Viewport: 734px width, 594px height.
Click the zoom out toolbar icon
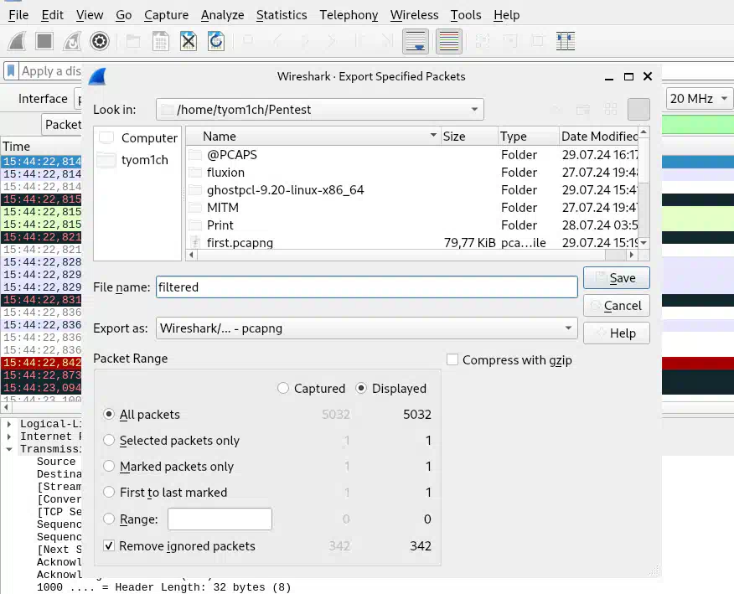click(x=510, y=41)
